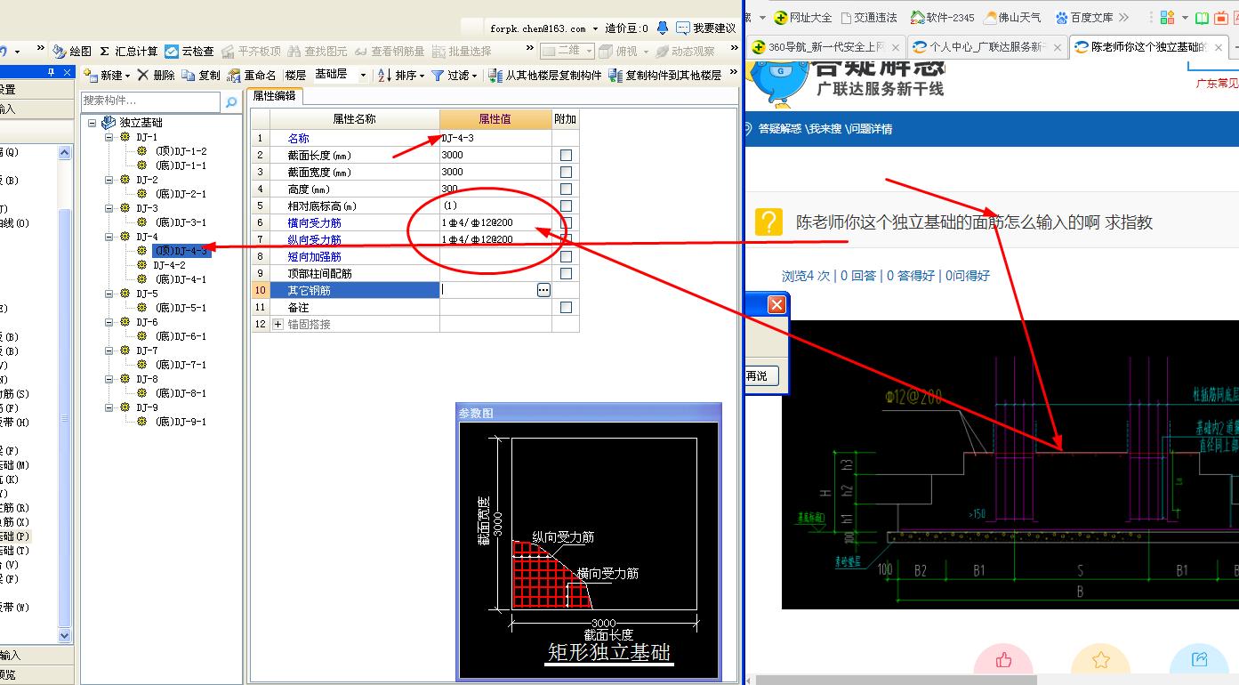Open the 新建 dropdown arrow
This screenshot has width=1239, height=685.
tap(128, 77)
